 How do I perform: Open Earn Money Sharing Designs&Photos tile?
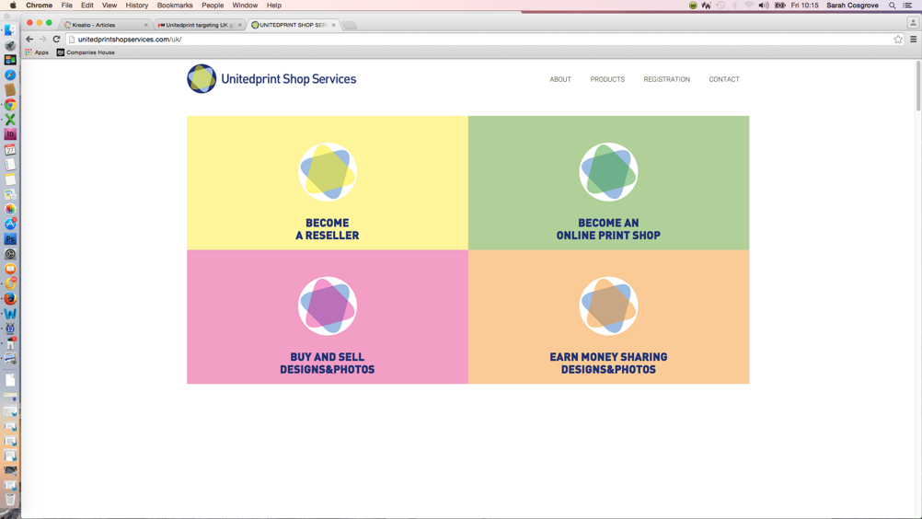[608, 317]
